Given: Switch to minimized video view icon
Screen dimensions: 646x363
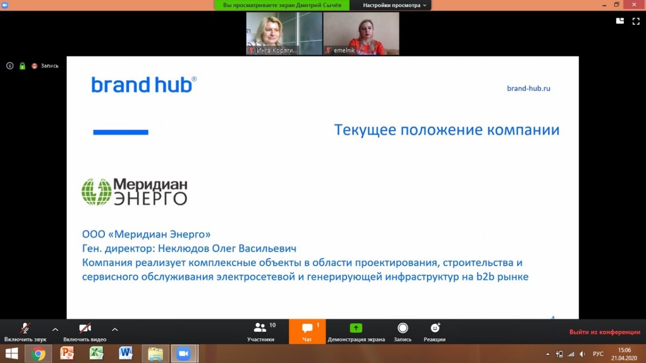Looking at the screenshot, I should pos(620,22).
